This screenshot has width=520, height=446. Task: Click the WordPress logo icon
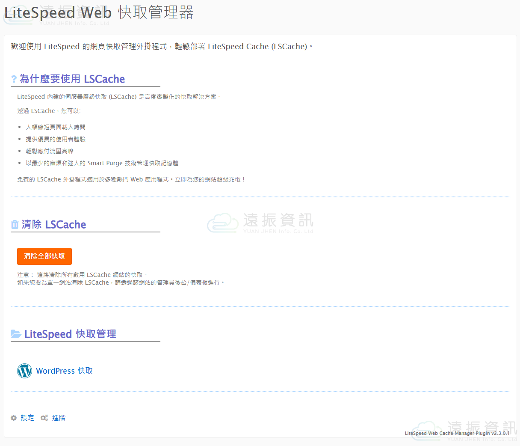(x=24, y=371)
